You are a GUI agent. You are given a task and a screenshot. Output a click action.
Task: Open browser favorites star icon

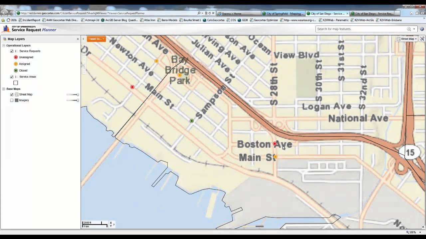(417, 13)
